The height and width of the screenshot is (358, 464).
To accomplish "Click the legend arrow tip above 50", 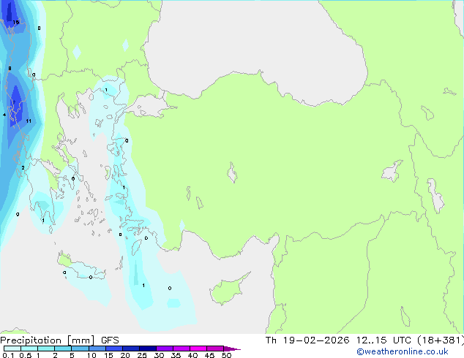I will coord(232,349).
